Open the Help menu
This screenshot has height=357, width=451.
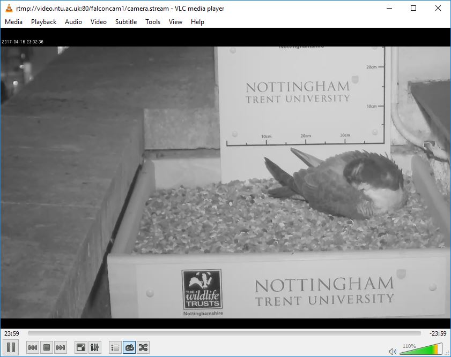[x=197, y=22]
